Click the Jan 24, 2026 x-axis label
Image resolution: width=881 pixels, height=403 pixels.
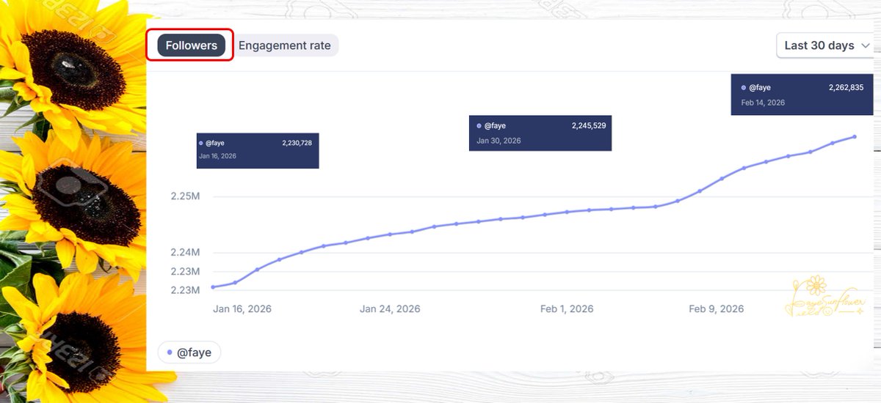pyautogui.click(x=390, y=309)
